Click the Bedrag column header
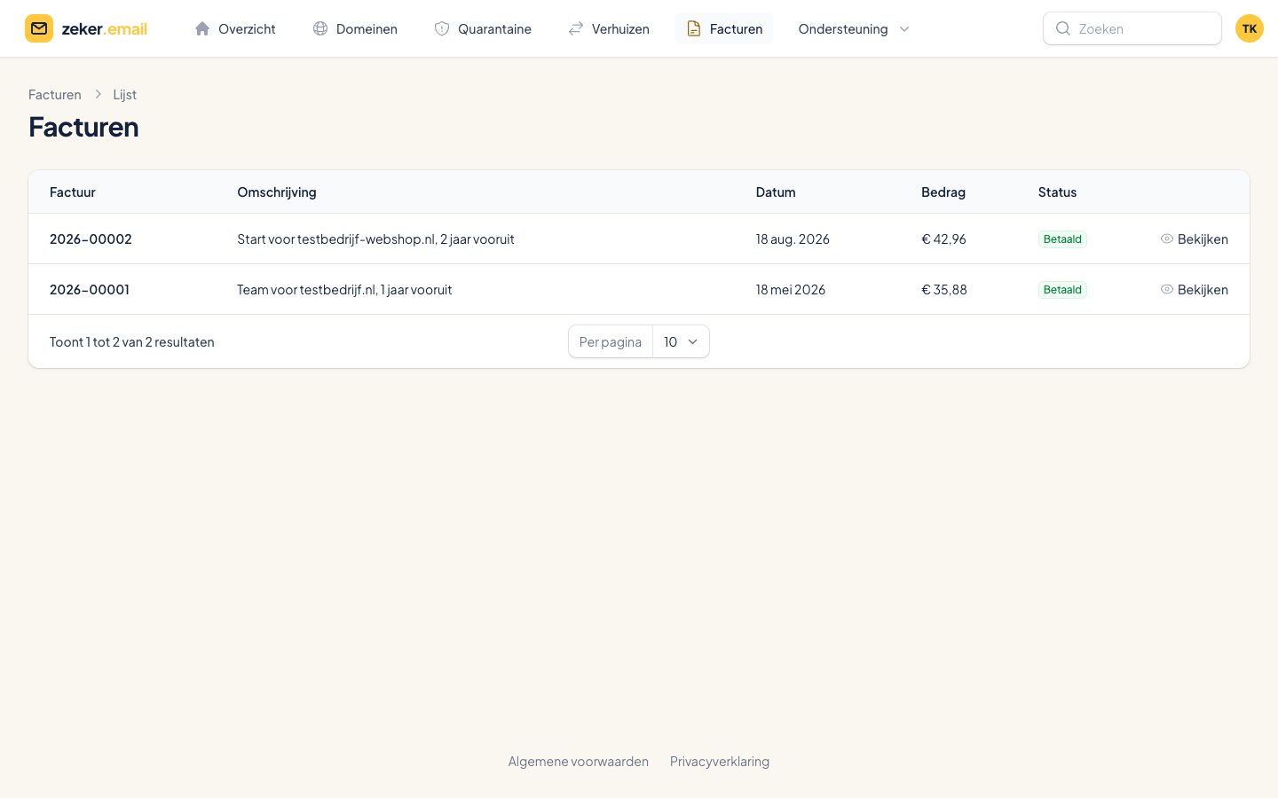The image size is (1278, 798). point(943,192)
